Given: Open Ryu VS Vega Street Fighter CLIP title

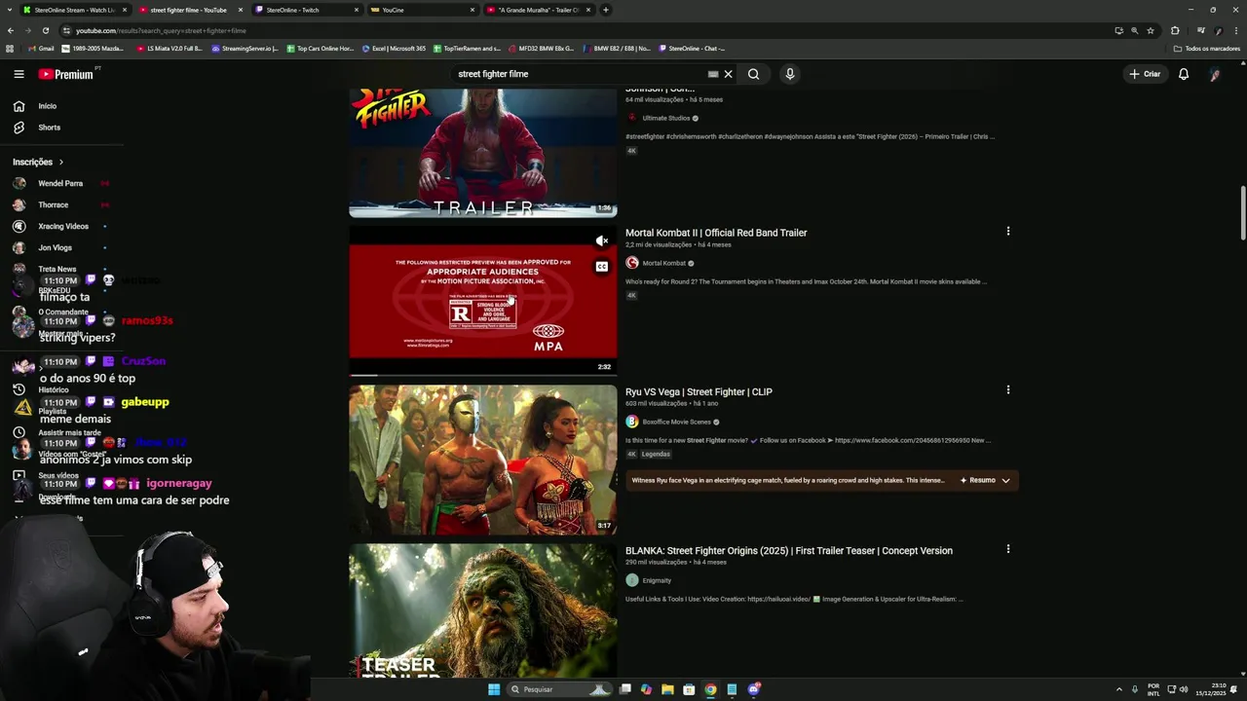Looking at the screenshot, I should tap(699, 391).
